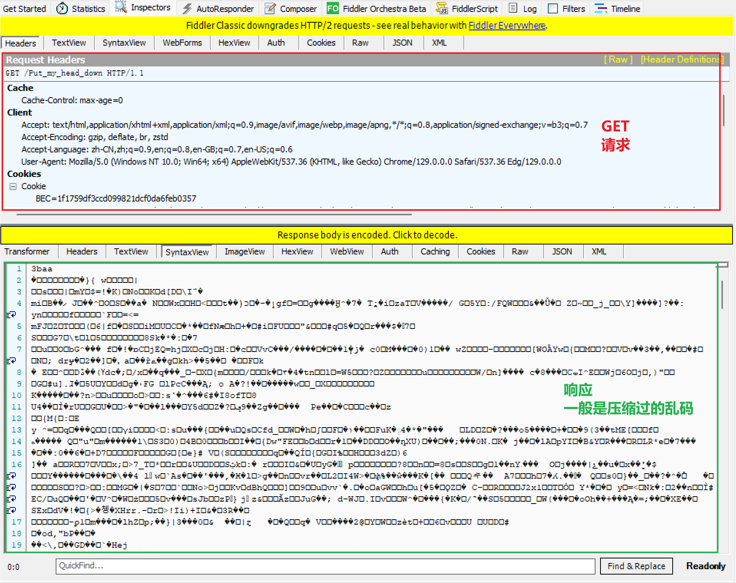Open the Transformer response tab
736x583 pixels.
click(x=27, y=251)
